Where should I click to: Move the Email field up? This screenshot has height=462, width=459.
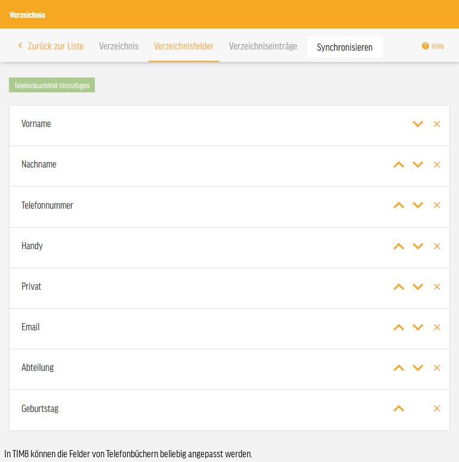pyautogui.click(x=399, y=327)
